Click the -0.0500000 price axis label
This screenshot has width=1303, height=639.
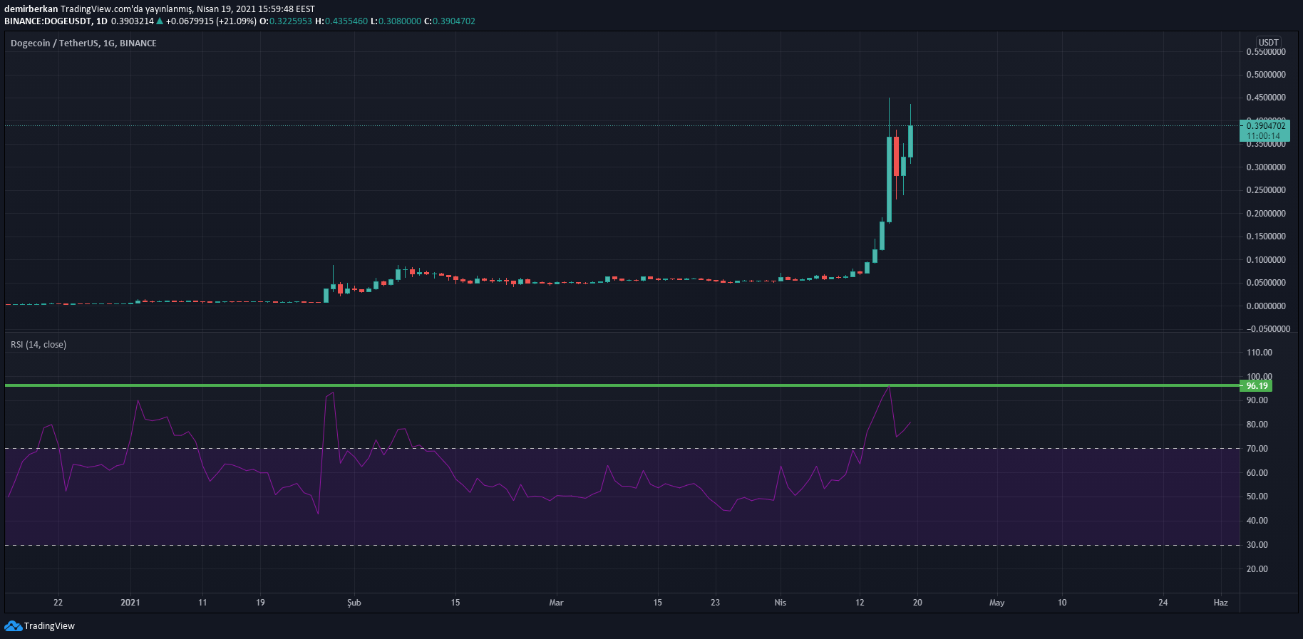click(1268, 329)
